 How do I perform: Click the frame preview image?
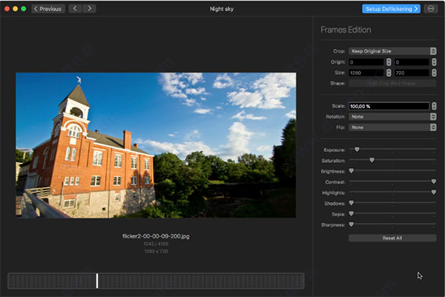point(156,145)
